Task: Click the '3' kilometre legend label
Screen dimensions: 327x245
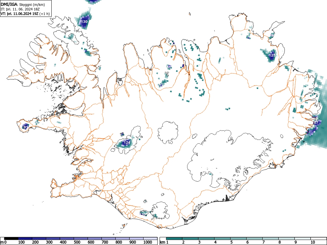Action: pyautogui.click(x=199, y=242)
